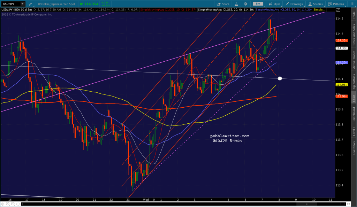Click the 114.06 yellow moving average label
The height and width of the screenshot is (207, 357).
click(342, 85)
